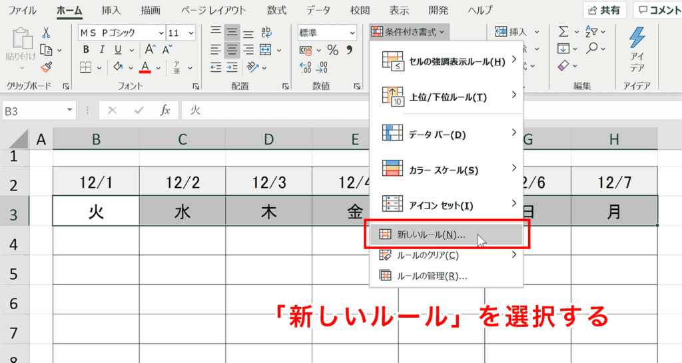Image resolution: width=682 pixels, height=363 pixels.
Task: Click the decrease indent icon
Action: coord(216,67)
